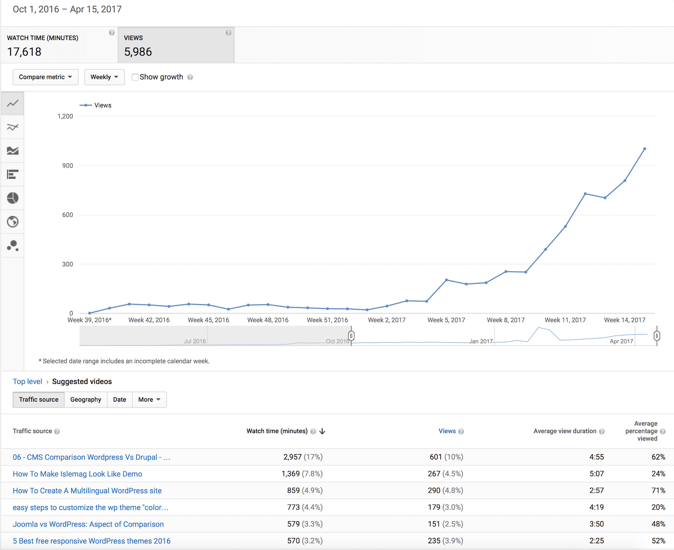Switch to the bar chart view
Screen dimensions: 674x550
click(x=12, y=174)
